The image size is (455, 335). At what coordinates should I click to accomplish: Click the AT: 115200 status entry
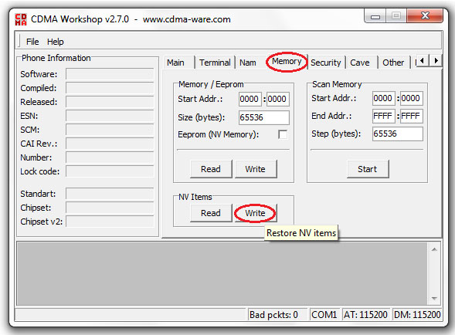[x=365, y=315]
